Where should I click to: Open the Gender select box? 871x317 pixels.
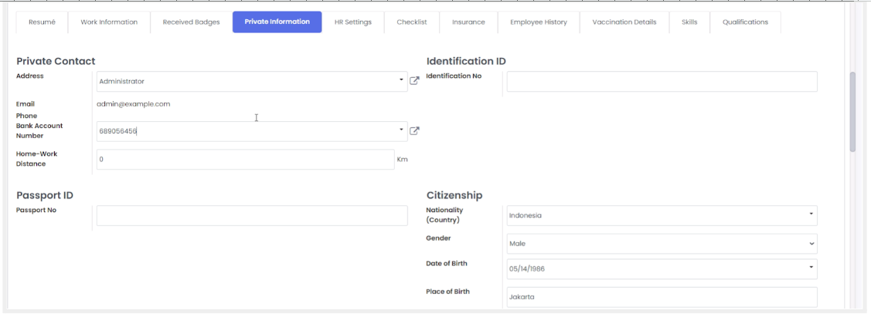[x=661, y=244]
